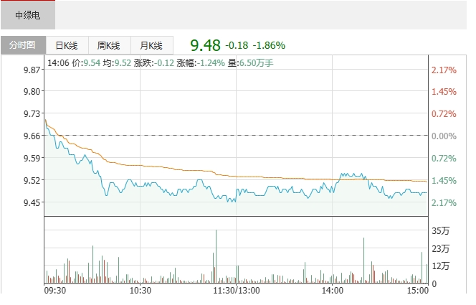Select the 11:30/13:00 midday time marker

click(237, 291)
